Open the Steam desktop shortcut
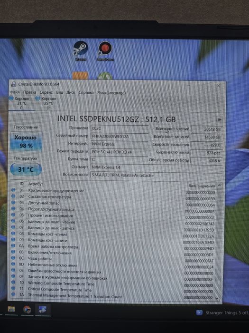 click(81, 51)
